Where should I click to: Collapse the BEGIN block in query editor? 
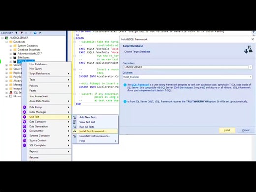74,38
